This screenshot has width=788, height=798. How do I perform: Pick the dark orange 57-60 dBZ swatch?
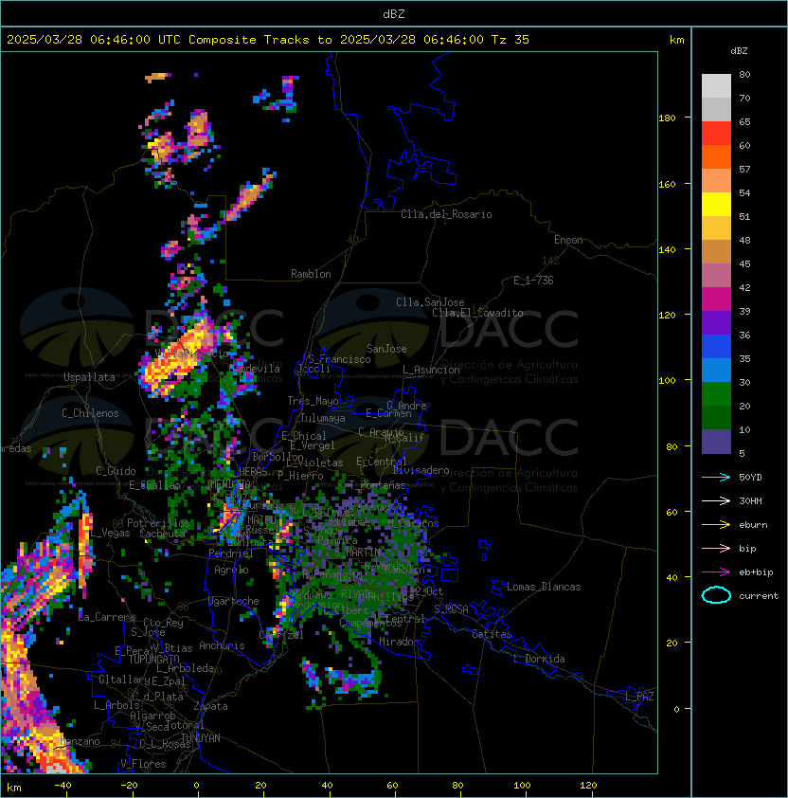pyautogui.click(x=716, y=156)
